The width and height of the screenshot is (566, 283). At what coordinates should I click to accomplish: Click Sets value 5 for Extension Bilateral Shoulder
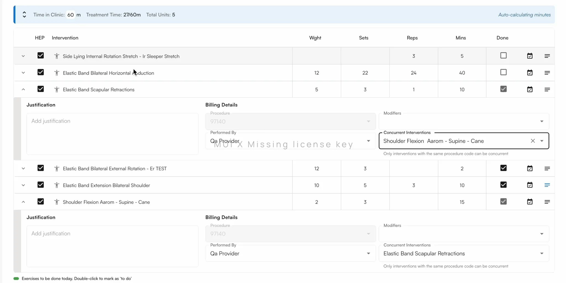[x=365, y=185]
